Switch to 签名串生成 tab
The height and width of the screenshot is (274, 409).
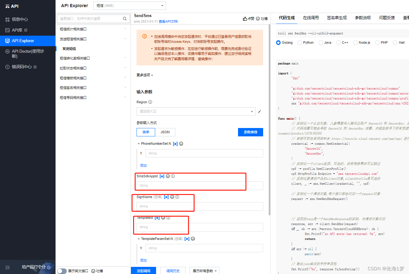click(337, 18)
